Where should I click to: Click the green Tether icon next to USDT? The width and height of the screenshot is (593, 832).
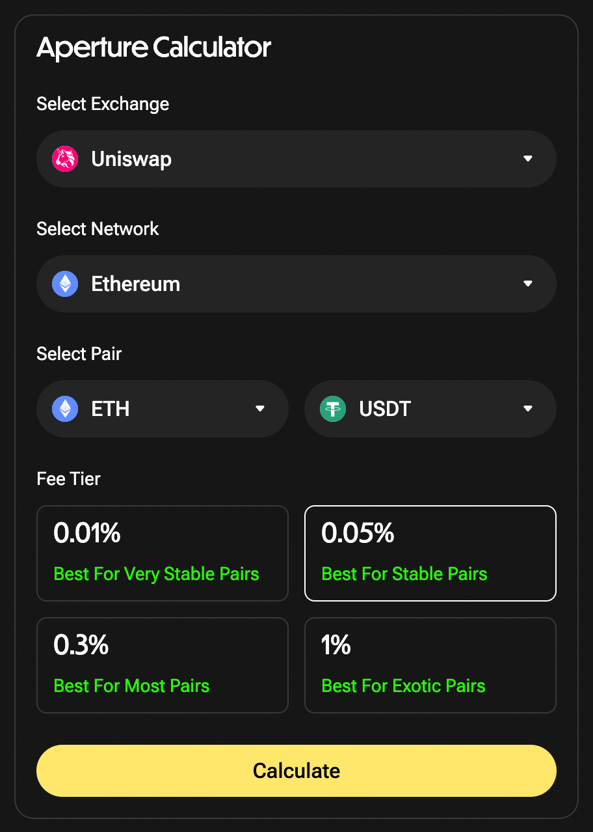(332, 408)
